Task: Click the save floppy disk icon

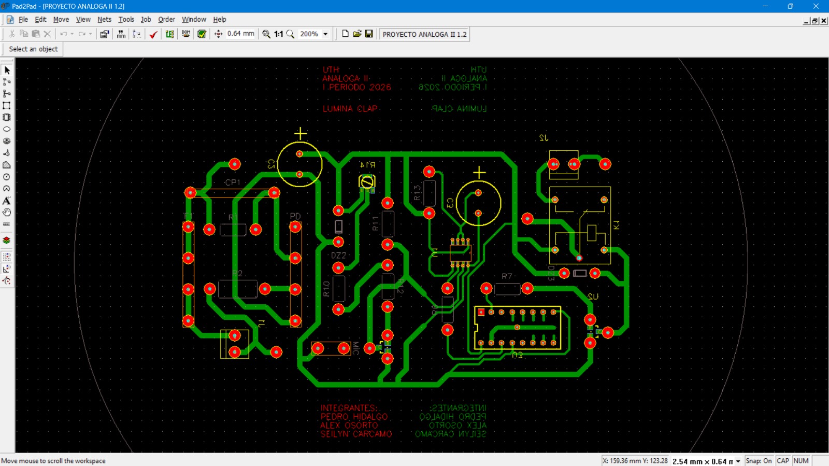Action: point(369,34)
